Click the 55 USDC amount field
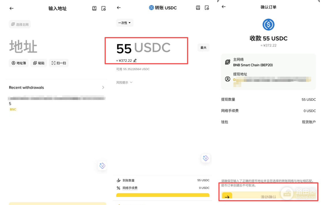Screen dimensions: 321x205 pos(143,48)
